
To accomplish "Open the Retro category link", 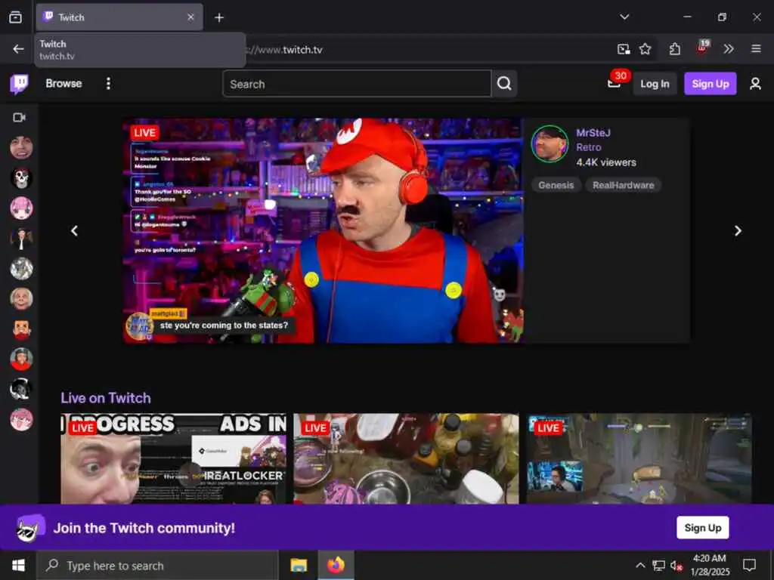I will [x=588, y=147].
